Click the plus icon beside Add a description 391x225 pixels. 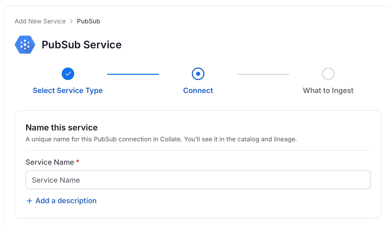click(x=29, y=201)
